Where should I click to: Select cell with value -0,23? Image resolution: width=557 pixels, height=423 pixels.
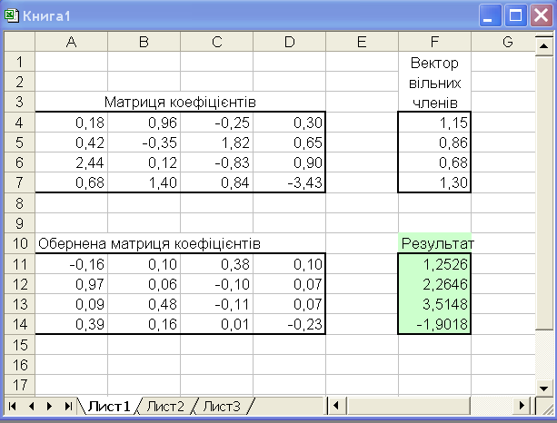290,324
